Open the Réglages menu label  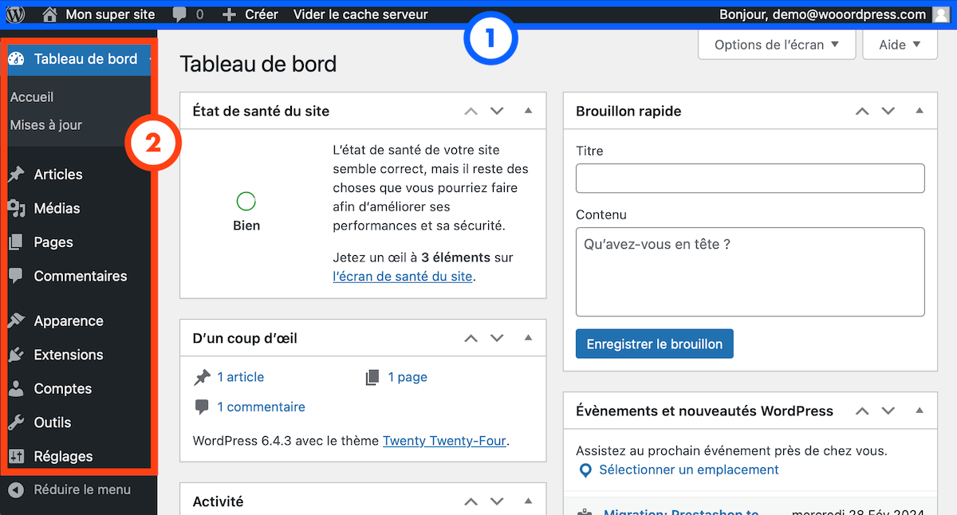pos(63,457)
